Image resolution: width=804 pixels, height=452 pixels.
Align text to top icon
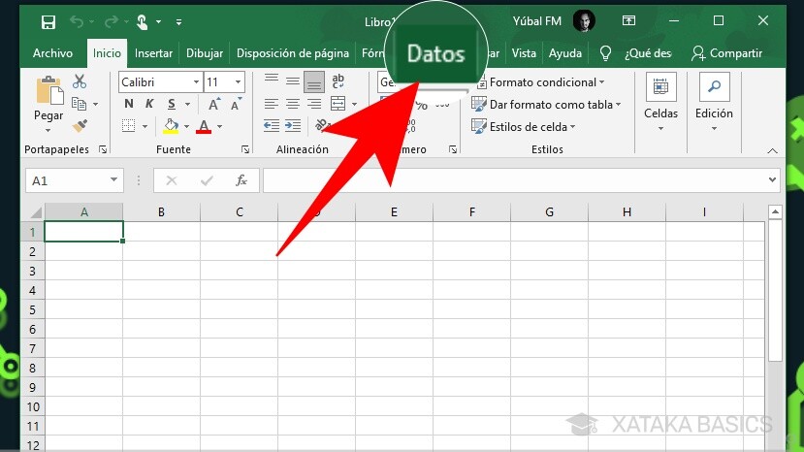272,79
